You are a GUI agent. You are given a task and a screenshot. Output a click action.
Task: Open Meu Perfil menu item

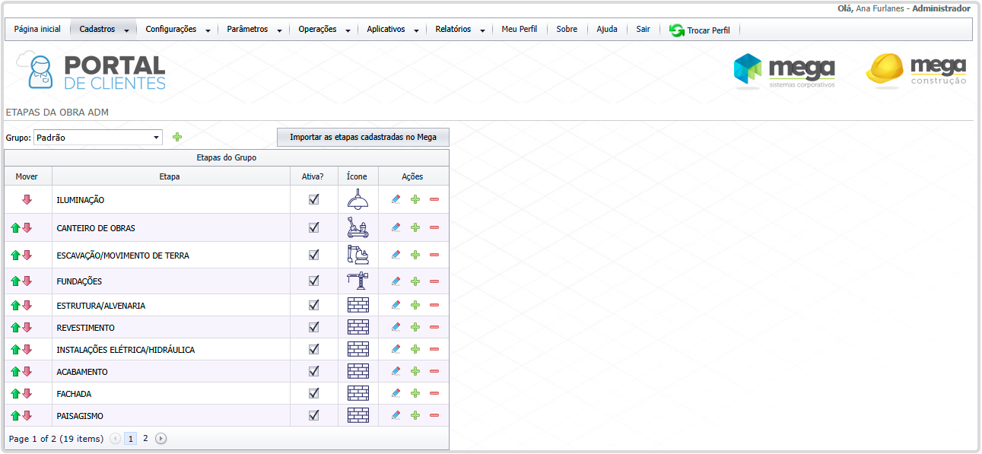520,30
